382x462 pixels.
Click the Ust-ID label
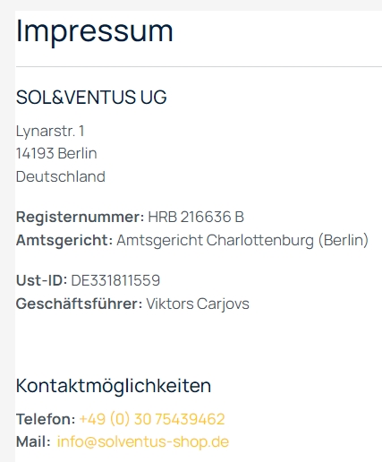(42, 280)
